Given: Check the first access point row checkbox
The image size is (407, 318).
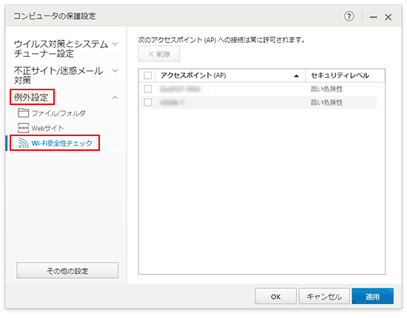Looking at the screenshot, I should [148, 89].
